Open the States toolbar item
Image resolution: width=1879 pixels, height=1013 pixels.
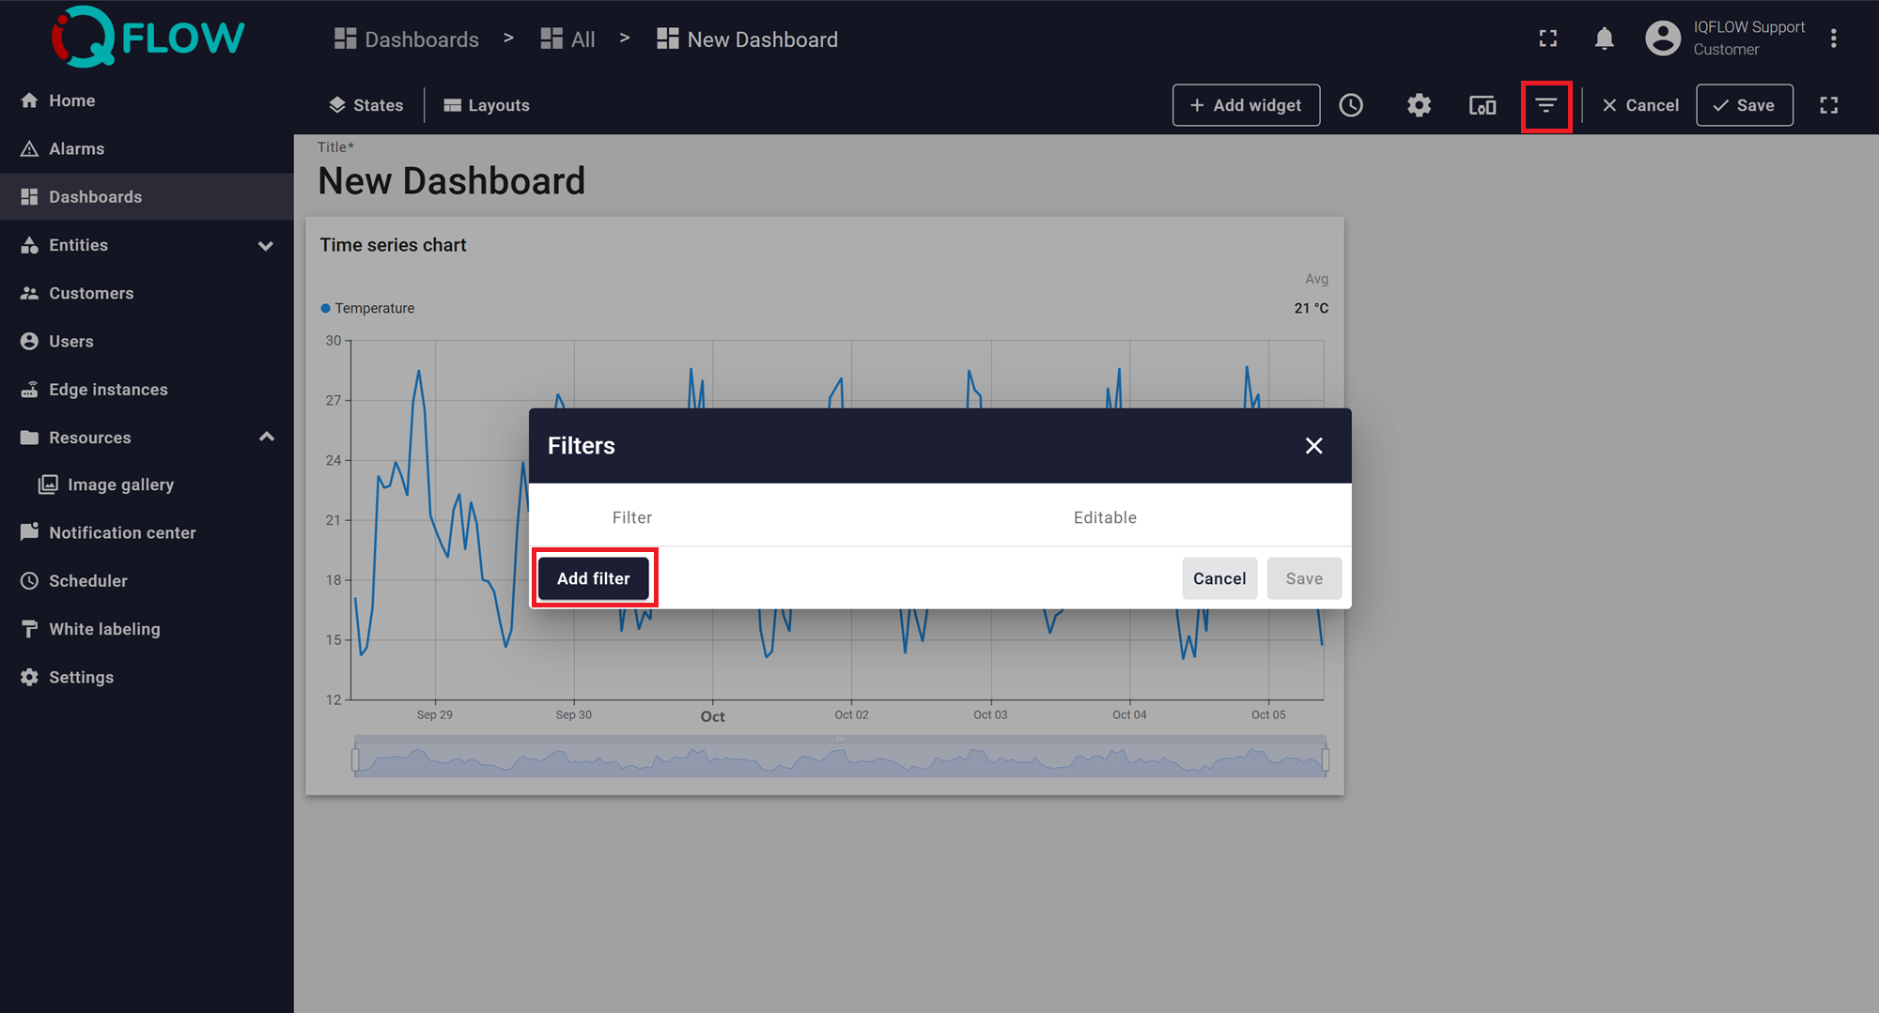coord(366,105)
